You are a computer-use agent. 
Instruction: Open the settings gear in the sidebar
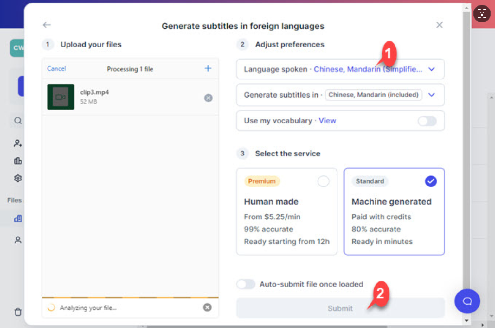pyautogui.click(x=18, y=178)
